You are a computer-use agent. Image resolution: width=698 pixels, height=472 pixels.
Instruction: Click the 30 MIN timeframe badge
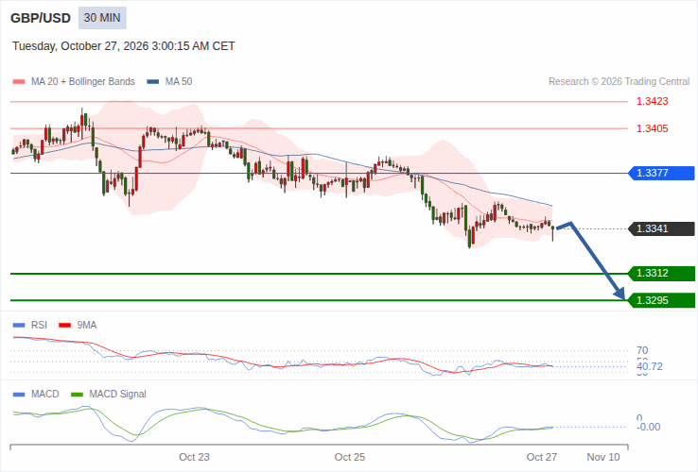pos(102,18)
